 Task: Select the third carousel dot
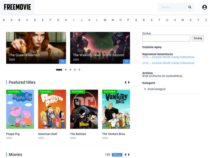pos(70,70)
